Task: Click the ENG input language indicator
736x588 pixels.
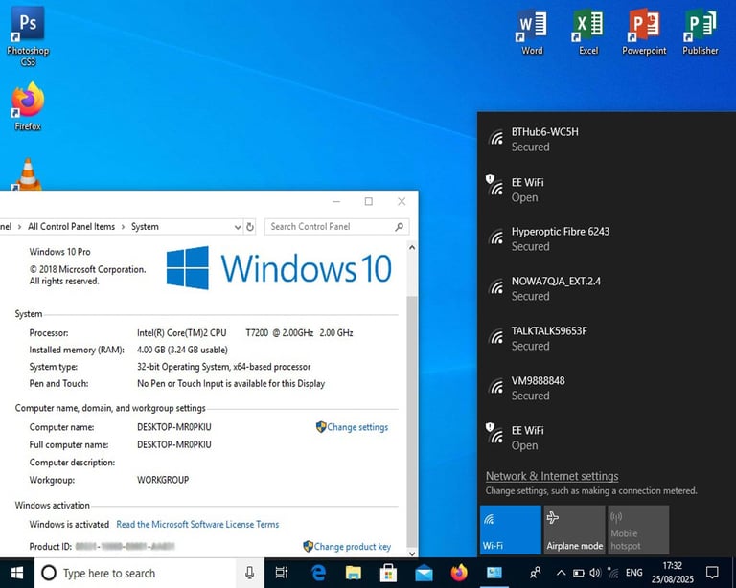Action: pos(633,573)
